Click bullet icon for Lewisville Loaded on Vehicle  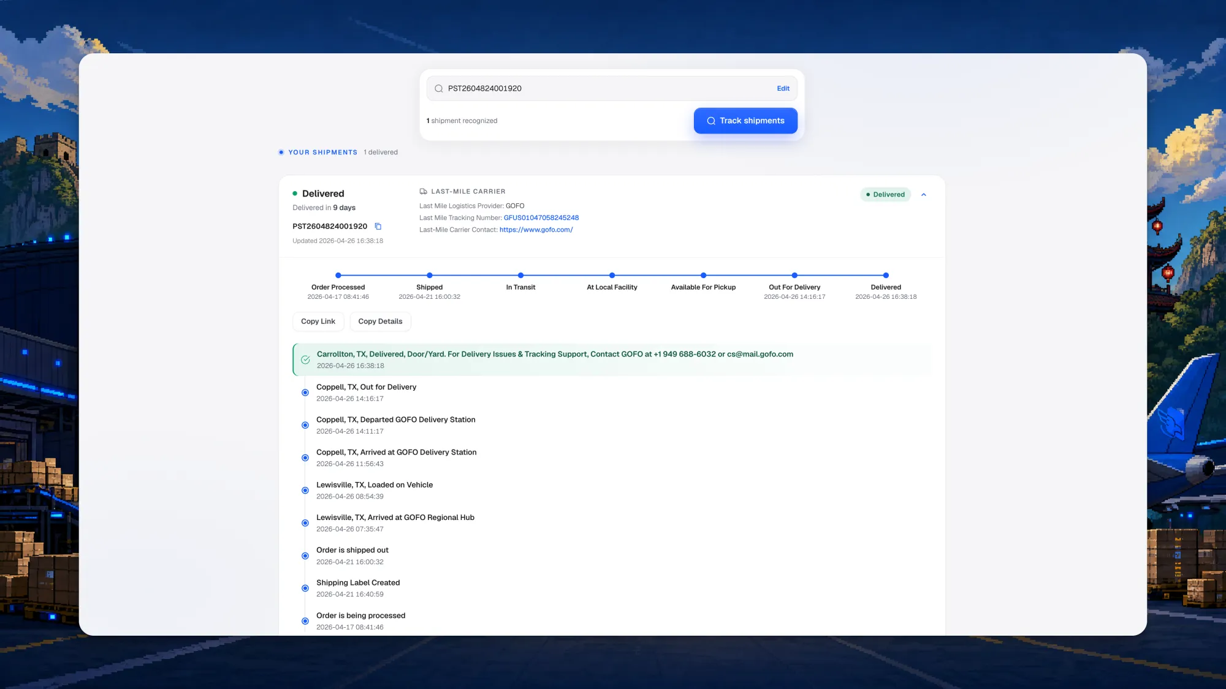pyautogui.click(x=305, y=491)
